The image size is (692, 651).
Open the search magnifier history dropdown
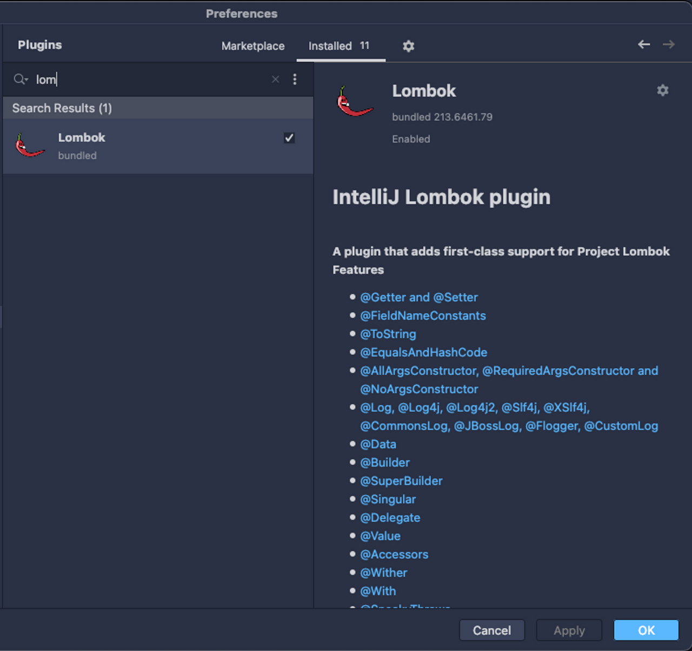pos(21,80)
